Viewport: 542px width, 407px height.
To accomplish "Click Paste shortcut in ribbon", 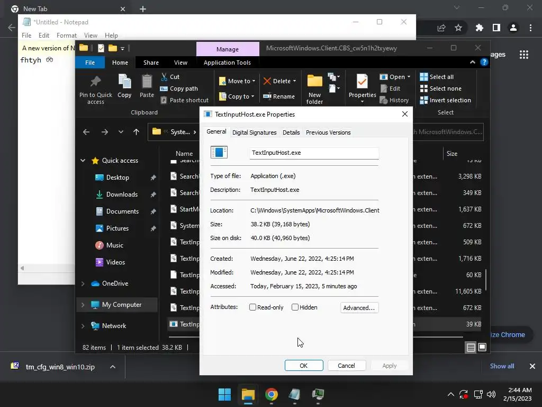I will tap(185, 100).
